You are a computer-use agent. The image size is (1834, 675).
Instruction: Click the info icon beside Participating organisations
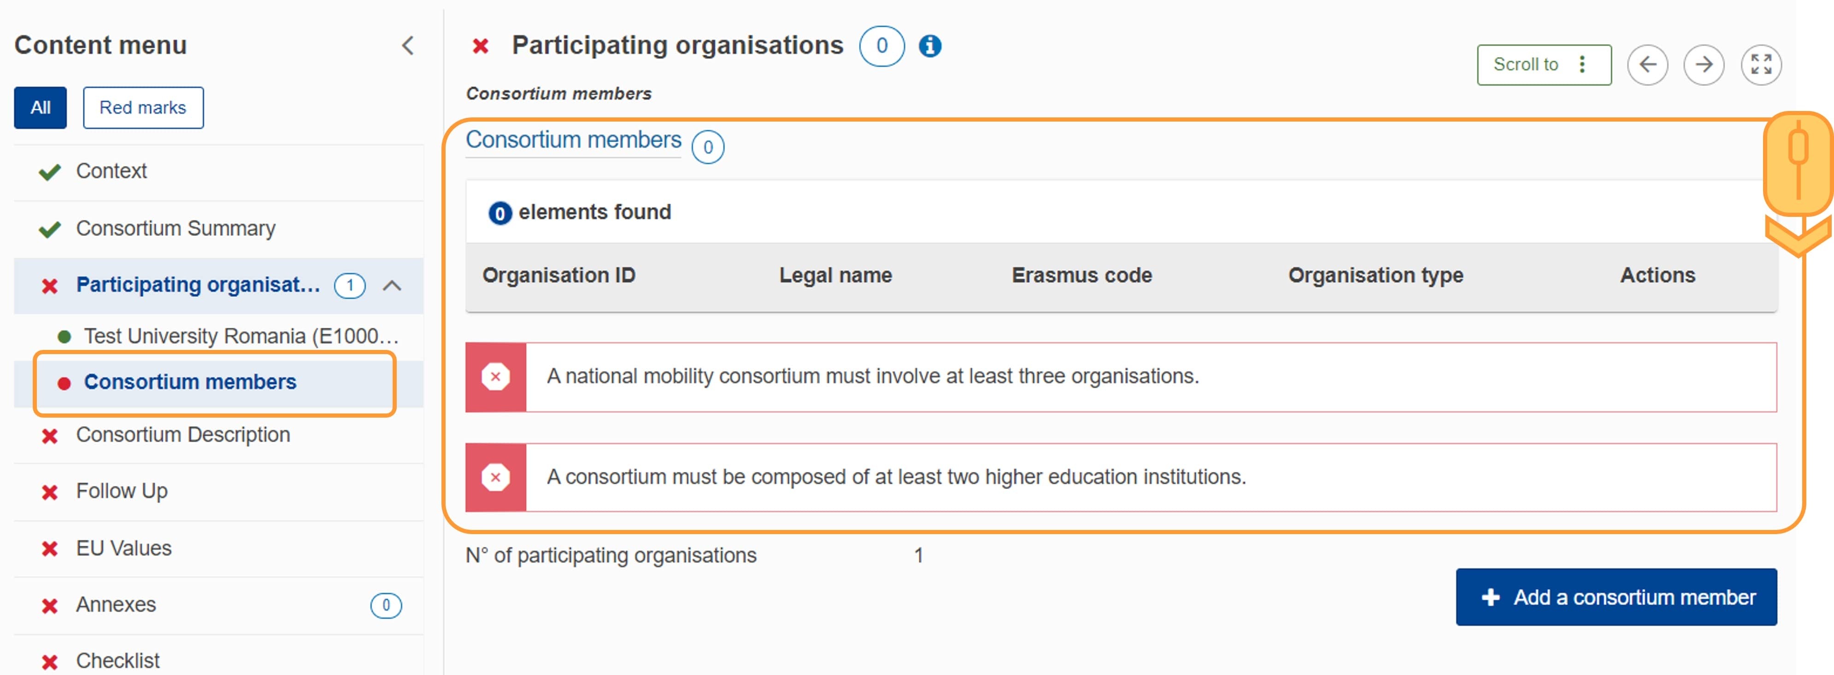929,46
